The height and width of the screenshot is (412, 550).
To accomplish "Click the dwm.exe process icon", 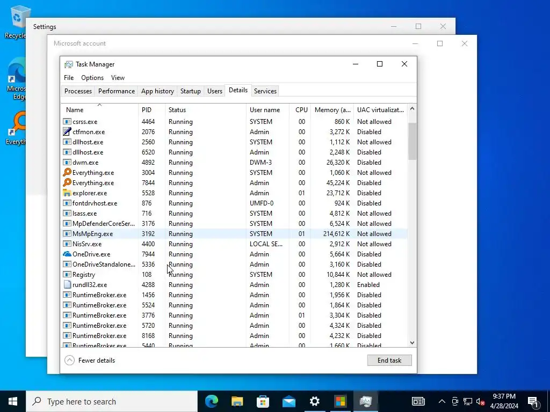I will click(67, 162).
